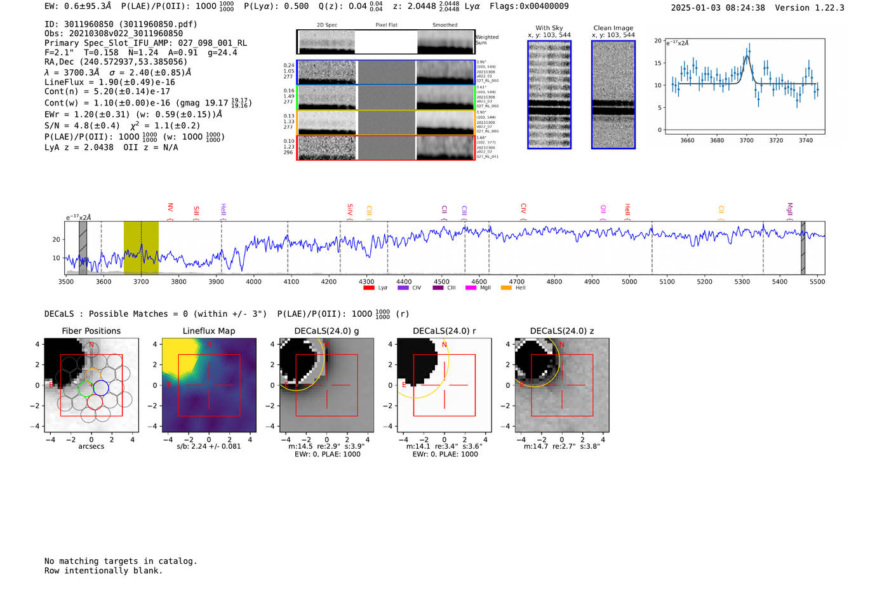Click the Primary Spec_Slot_IFU_AMP text line

(146, 43)
